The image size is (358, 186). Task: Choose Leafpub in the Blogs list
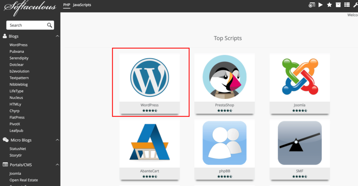[x=16, y=130]
